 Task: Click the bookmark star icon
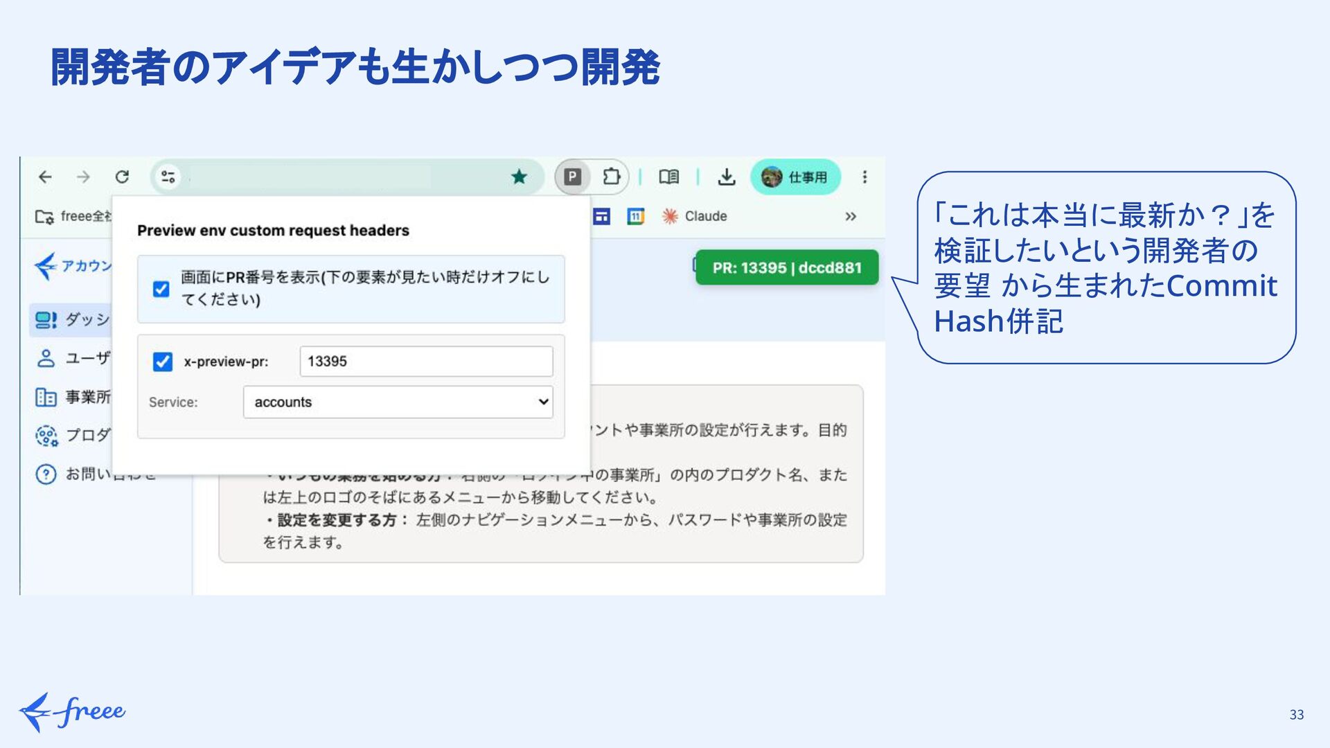[519, 177]
